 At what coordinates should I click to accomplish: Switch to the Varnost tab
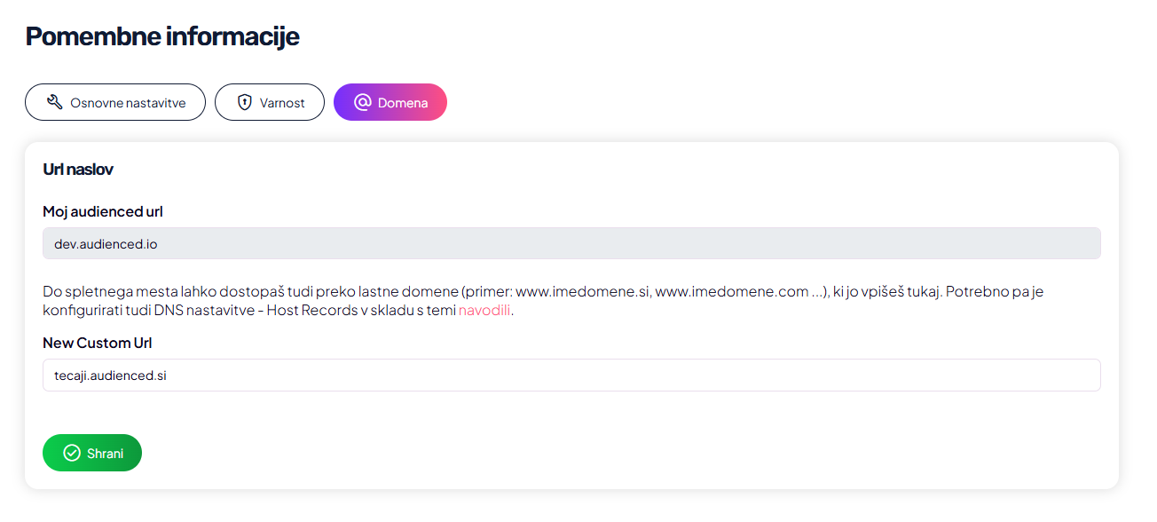coord(270,103)
